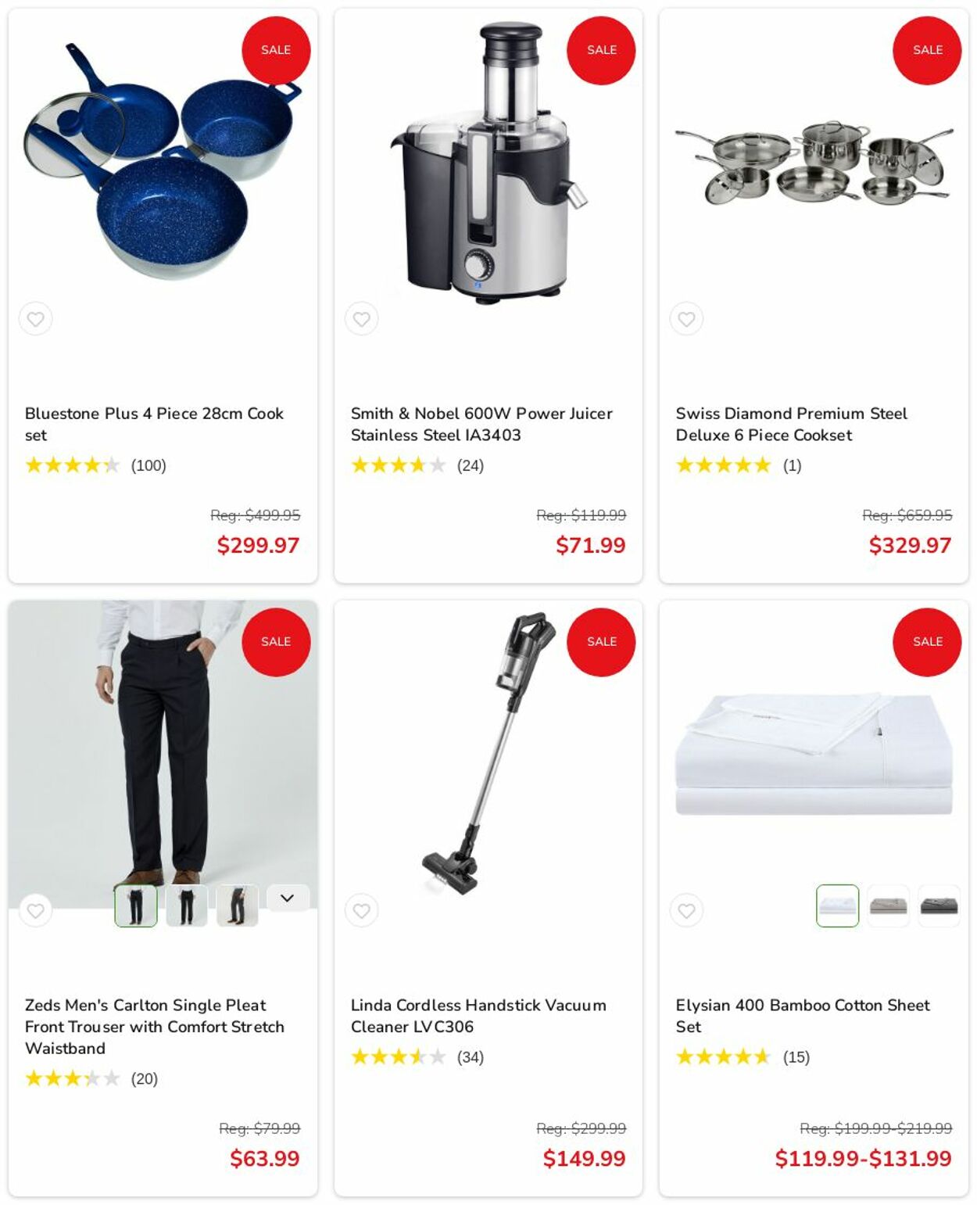The height and width of the screenshot is (1205, 977).
Task: Pick the third trouser variant thumbnail
Action: pos(238,906)
